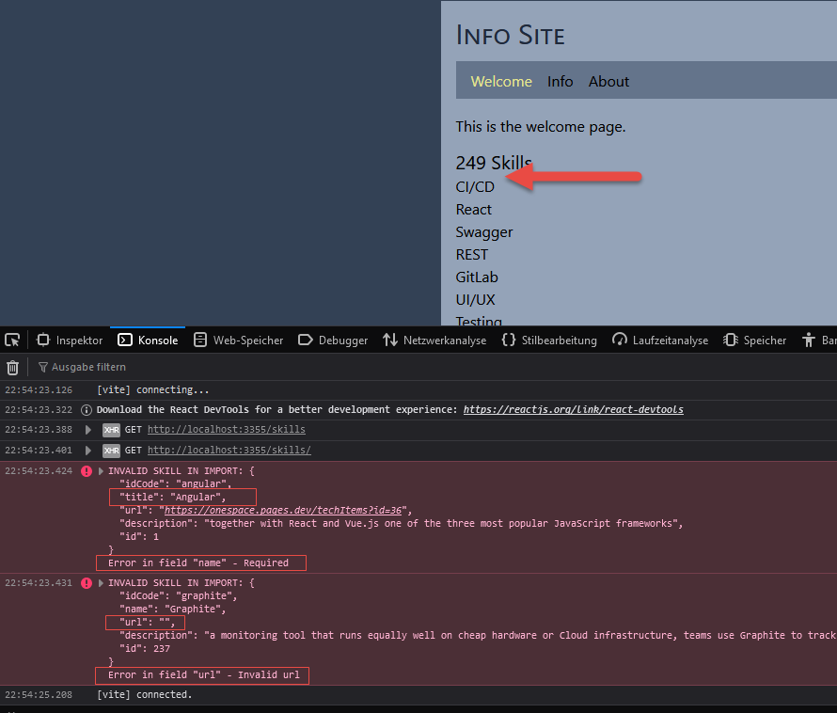Click the info icon beside React DevTools message

(87, 410)
